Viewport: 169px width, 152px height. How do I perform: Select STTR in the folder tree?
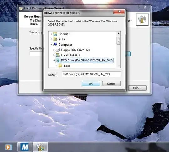62,39
